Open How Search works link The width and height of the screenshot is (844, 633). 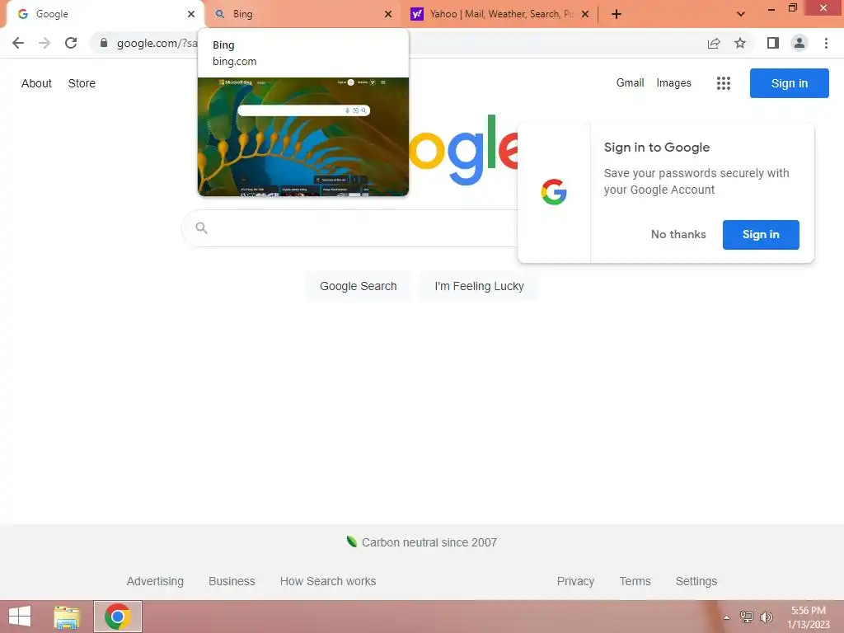click(328, 581)
